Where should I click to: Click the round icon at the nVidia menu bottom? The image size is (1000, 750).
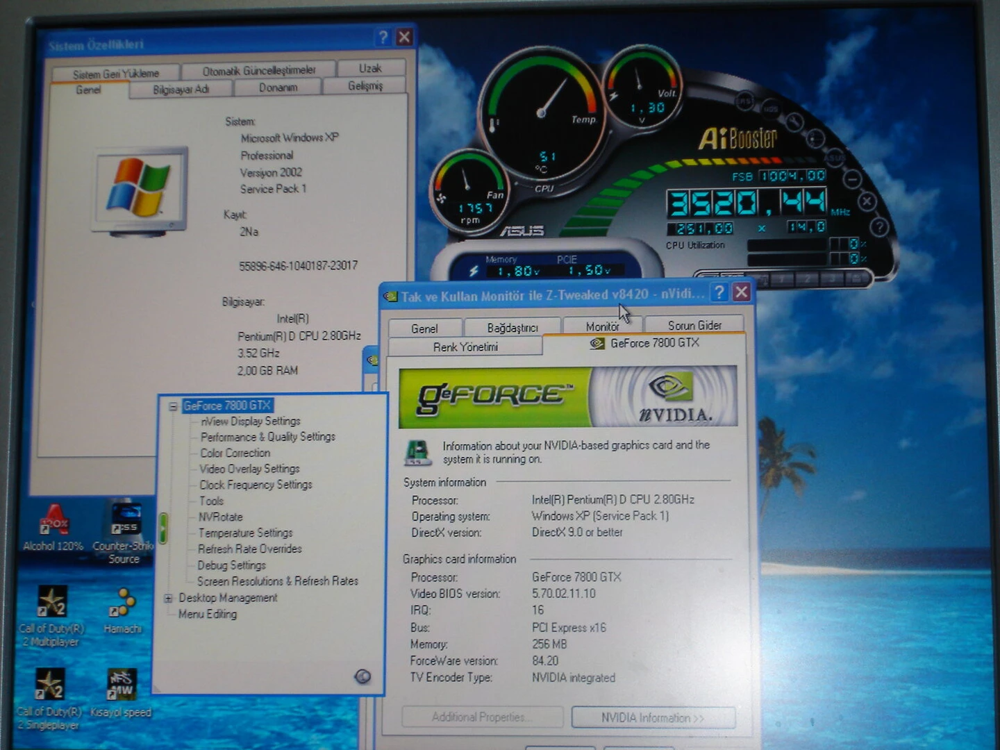362,676
